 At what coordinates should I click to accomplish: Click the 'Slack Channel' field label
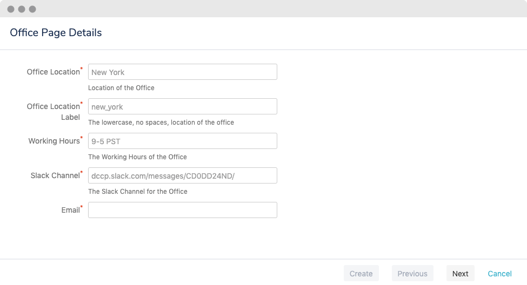(56, 175)
